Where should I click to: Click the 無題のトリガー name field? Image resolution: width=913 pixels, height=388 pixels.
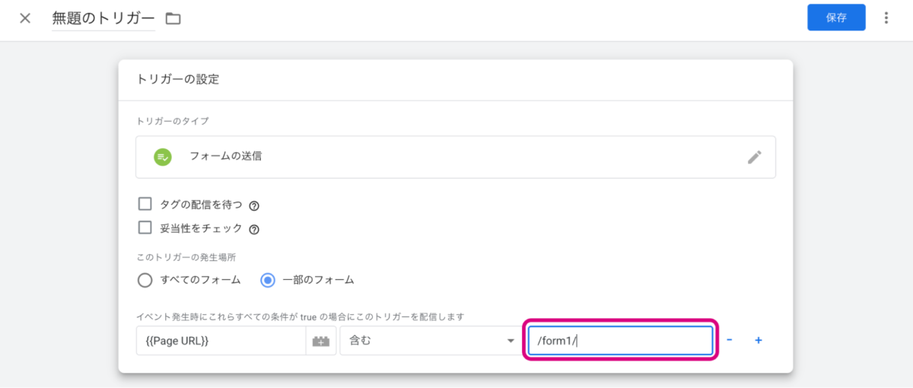(x=103, y=19)
